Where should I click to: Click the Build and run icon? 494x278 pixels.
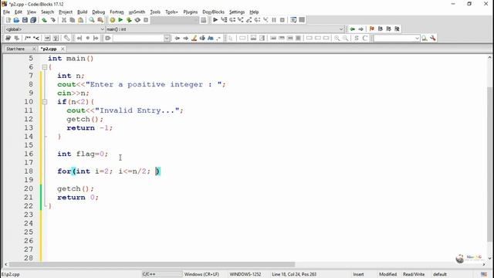129,20
